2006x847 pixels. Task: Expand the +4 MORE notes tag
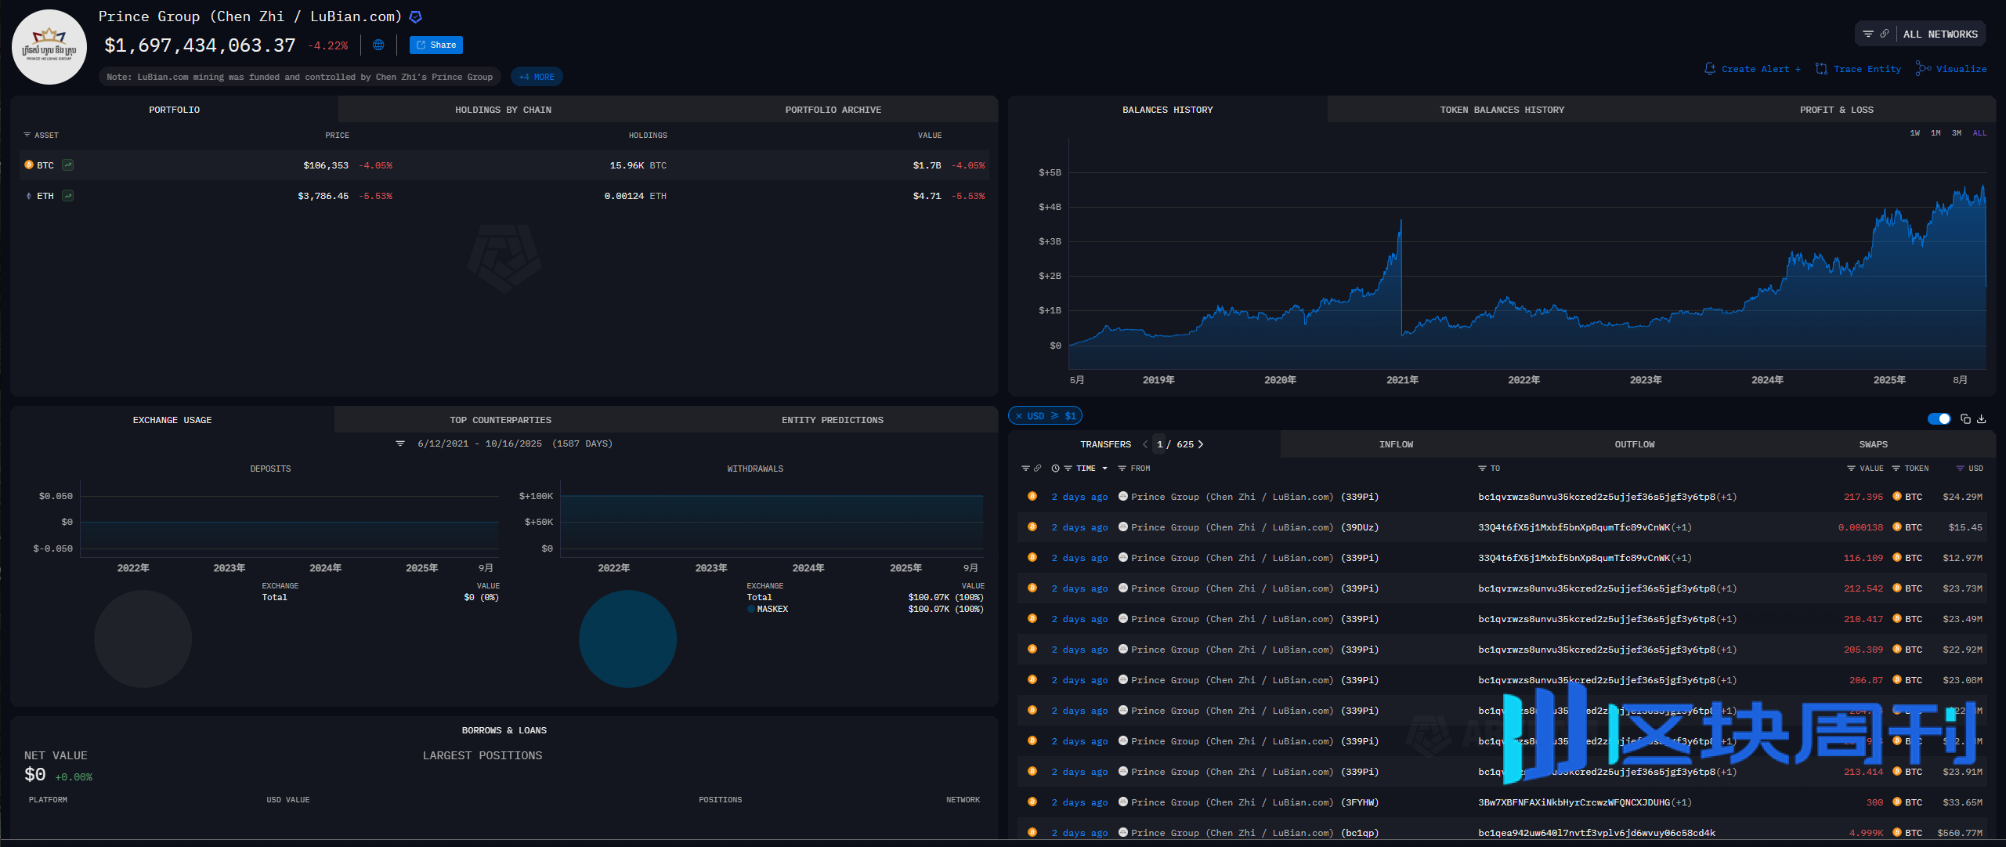coord(537,77)
